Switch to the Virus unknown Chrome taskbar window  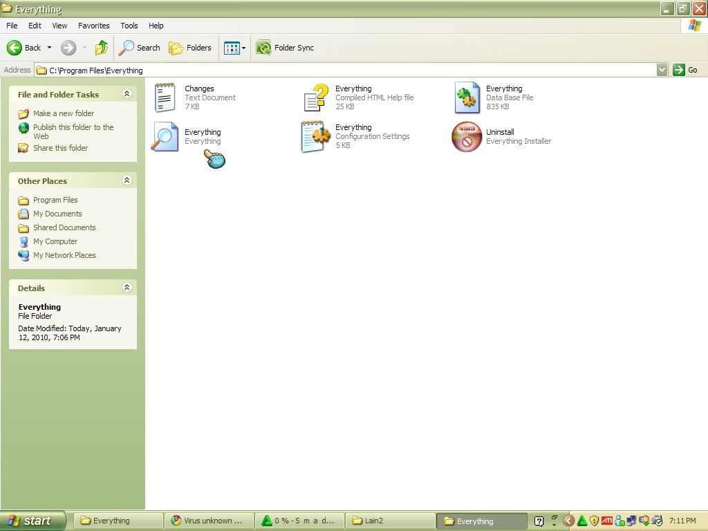pyautogui.click(x=208, y=521)
